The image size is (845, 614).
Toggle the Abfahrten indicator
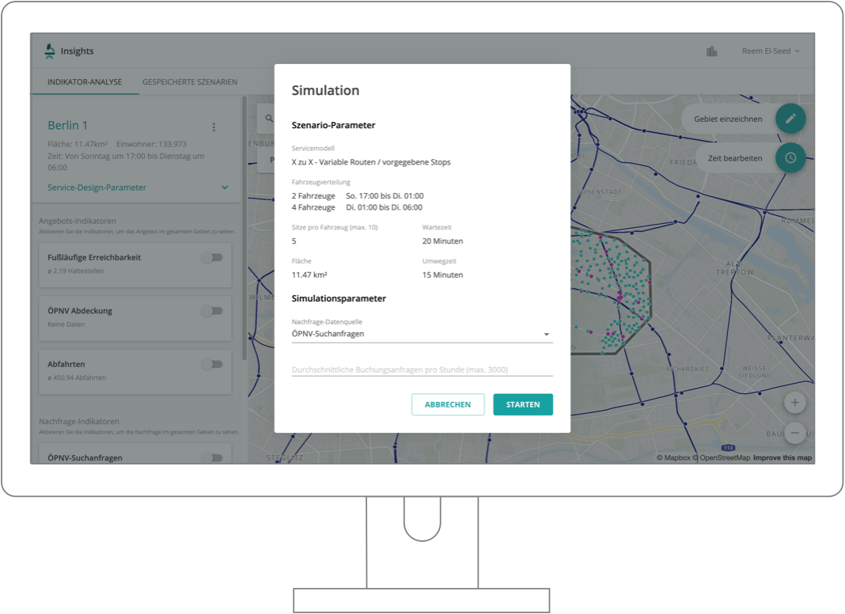tap(213, 365)
